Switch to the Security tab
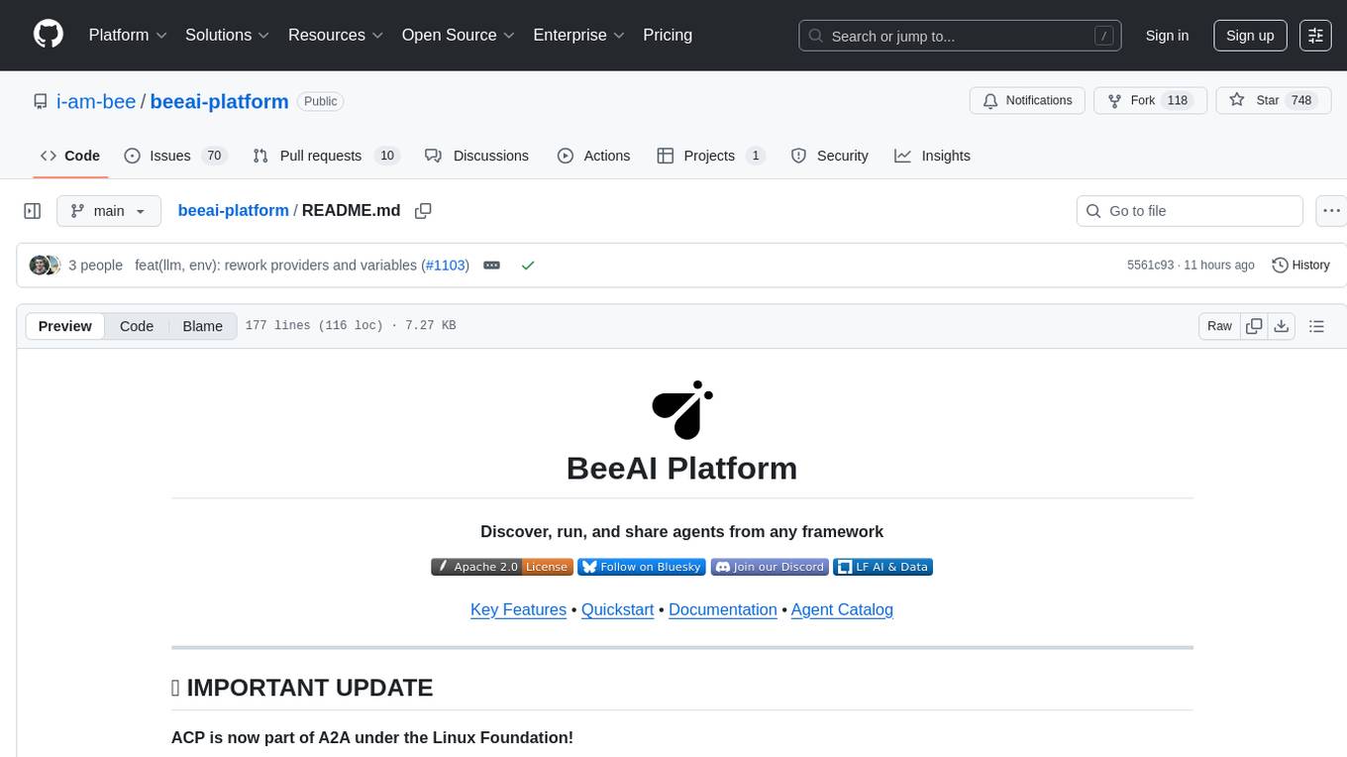Viewport: 1347px width, 757px height. pos(830,156)
